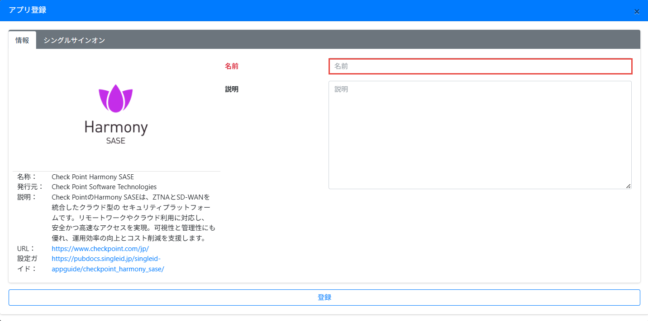Click the アプリ登録 dialog title
Screen dimensions: 648x321
point(28,10)
